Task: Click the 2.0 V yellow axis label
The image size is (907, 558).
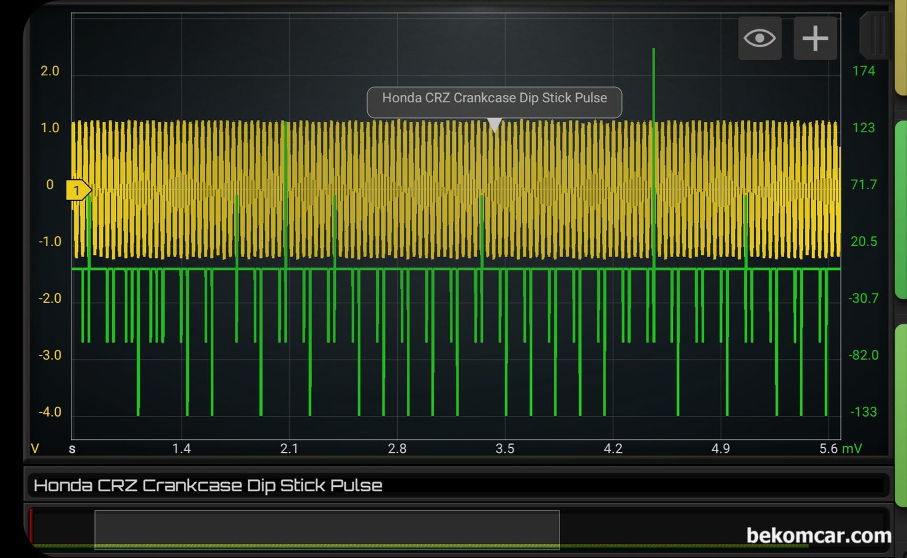Action: [50, 71]
